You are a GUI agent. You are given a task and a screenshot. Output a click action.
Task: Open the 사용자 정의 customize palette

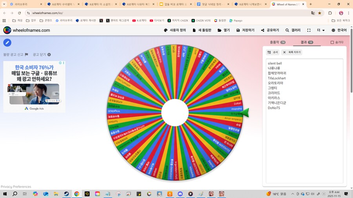[175, 30]
